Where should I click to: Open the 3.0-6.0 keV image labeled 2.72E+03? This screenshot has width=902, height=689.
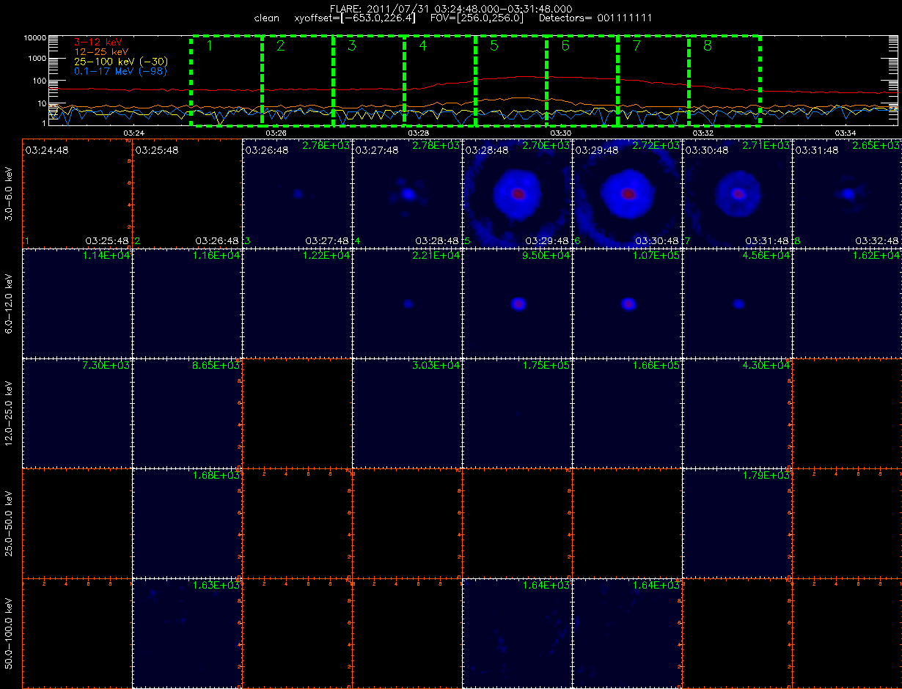(x=627, y=193)
